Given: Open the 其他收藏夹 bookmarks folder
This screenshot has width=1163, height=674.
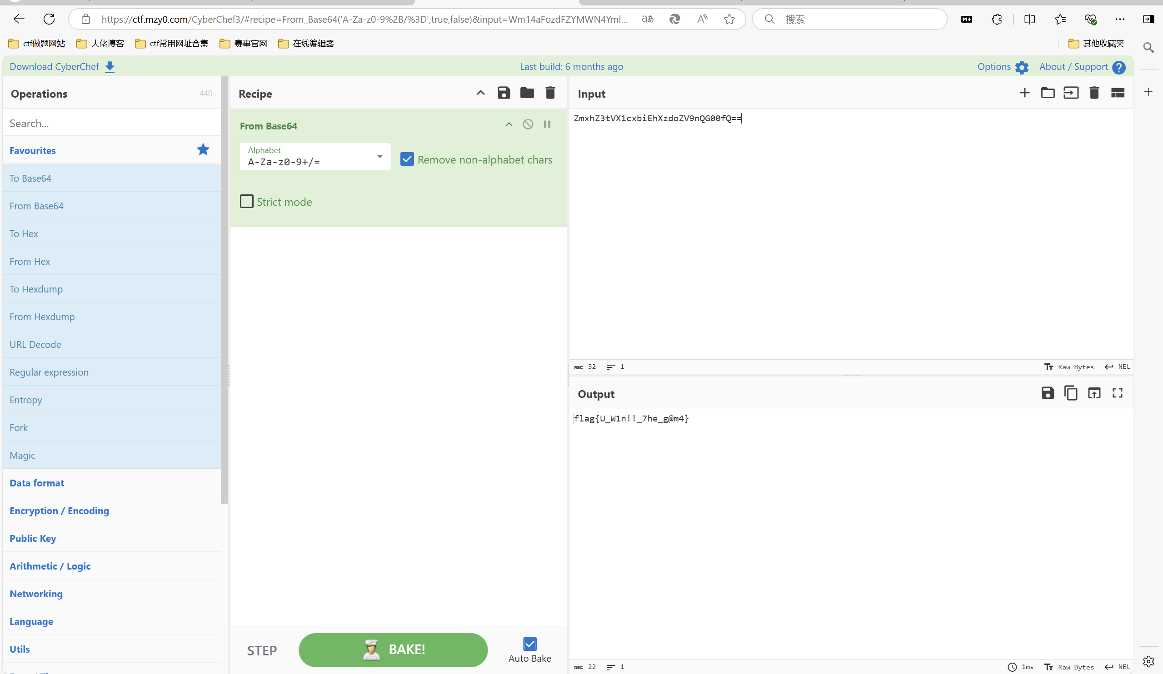Looking at the screenshot, I should 1096,43.
